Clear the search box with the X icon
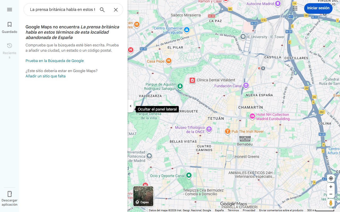This screenshot has width=340, height=212. 116,10
